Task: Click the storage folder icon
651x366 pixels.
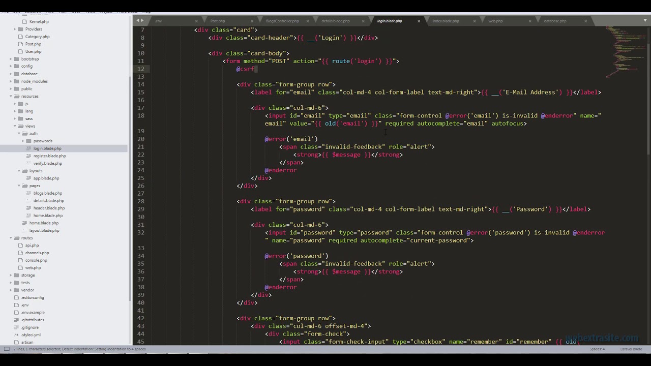Action: click(17, 275)
